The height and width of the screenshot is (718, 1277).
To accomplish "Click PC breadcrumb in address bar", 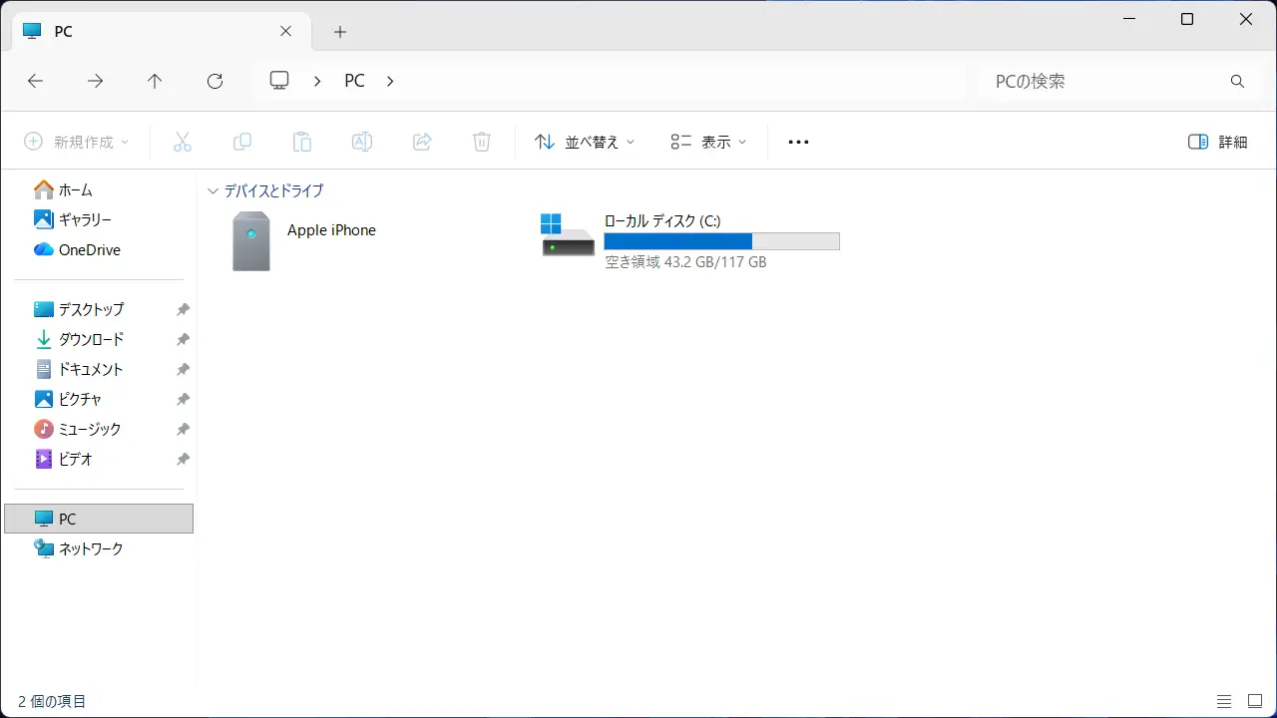I will tap(354, 82).
